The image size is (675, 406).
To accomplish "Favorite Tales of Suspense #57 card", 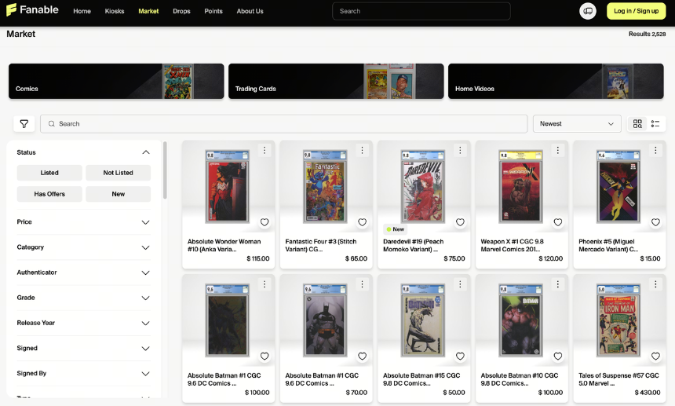I will 655,356.
